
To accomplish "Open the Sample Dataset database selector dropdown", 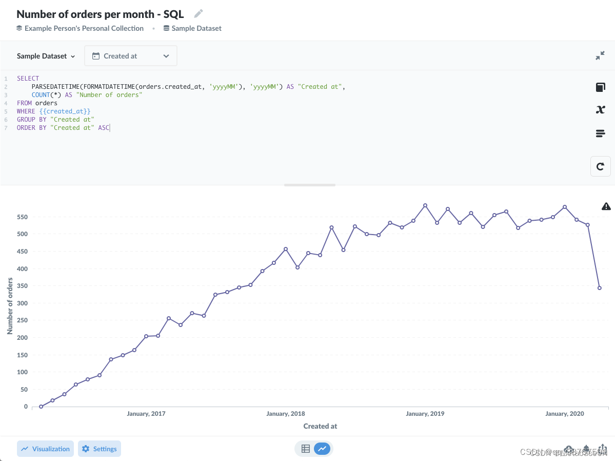I will (46, 56).
